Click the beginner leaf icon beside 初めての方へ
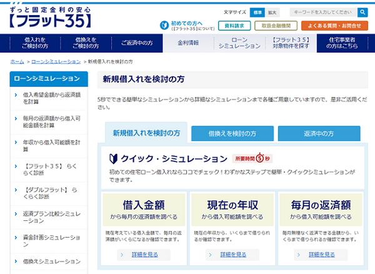 click(x=164, y=25)
